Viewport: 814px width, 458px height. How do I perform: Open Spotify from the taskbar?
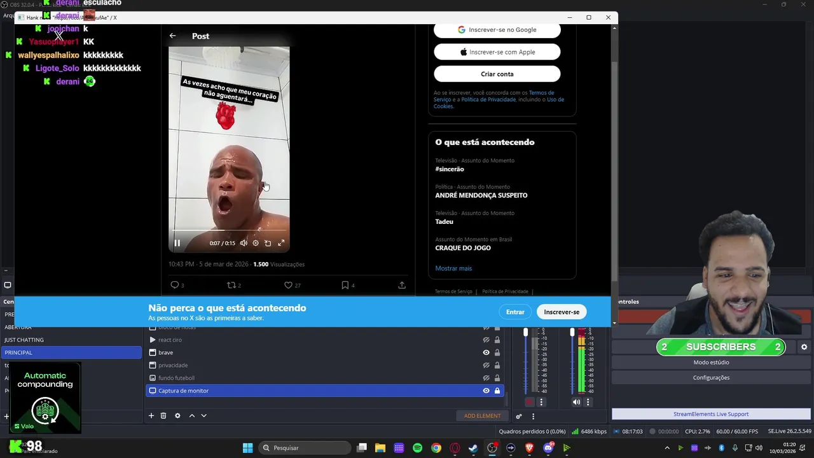(417, 448)
